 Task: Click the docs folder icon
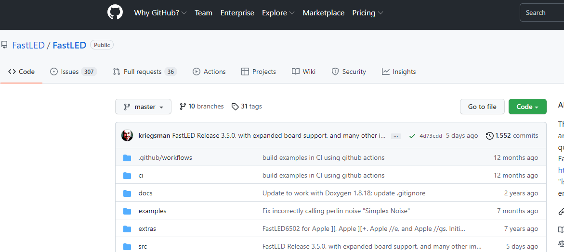click(127, 193)
